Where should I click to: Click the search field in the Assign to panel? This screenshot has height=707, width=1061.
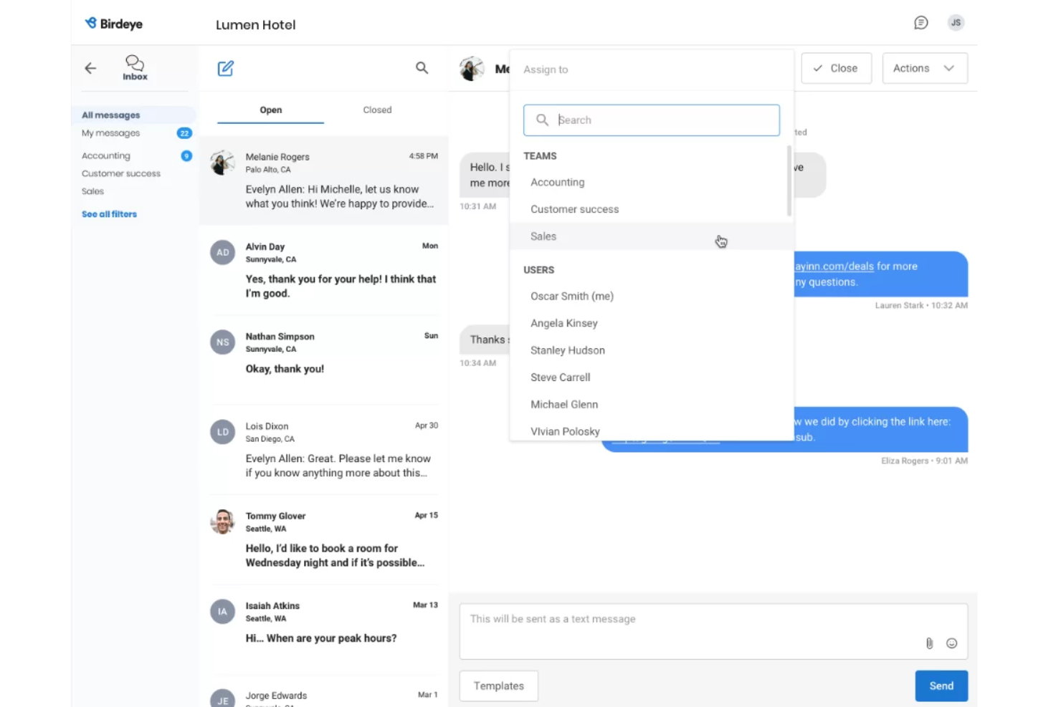(x=651, y=120)
